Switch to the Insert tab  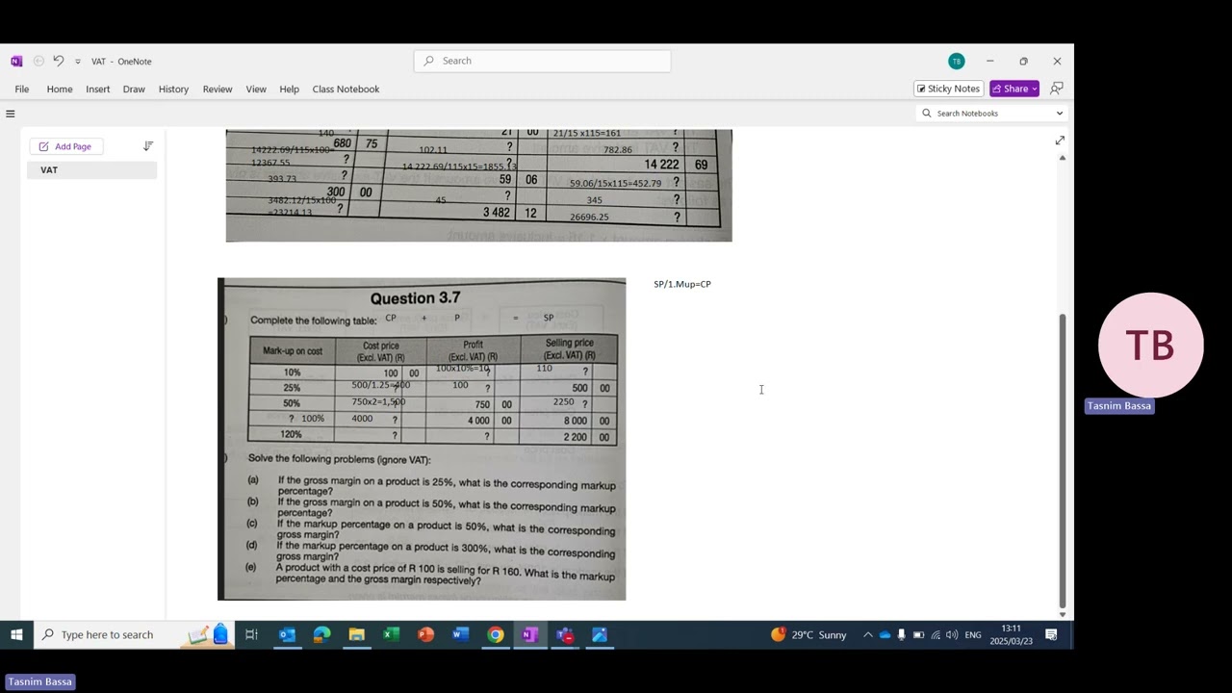[x=97, y=89]
